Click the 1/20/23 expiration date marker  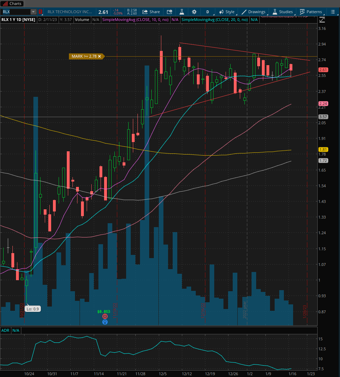point(305,311)
